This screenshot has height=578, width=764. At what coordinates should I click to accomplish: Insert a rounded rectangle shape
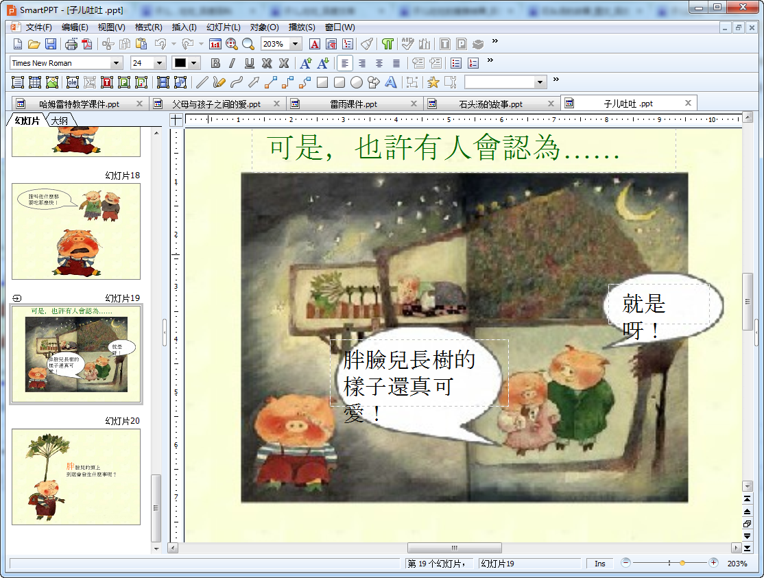pos(339,82)
